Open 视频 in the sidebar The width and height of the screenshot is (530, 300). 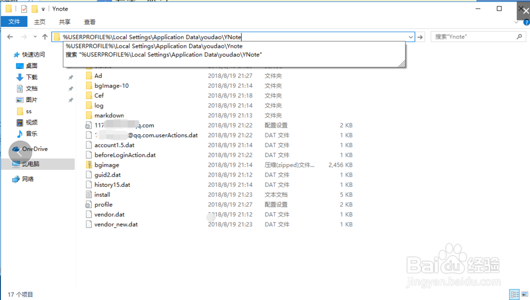pyautogui.click(x=26, y=123)
